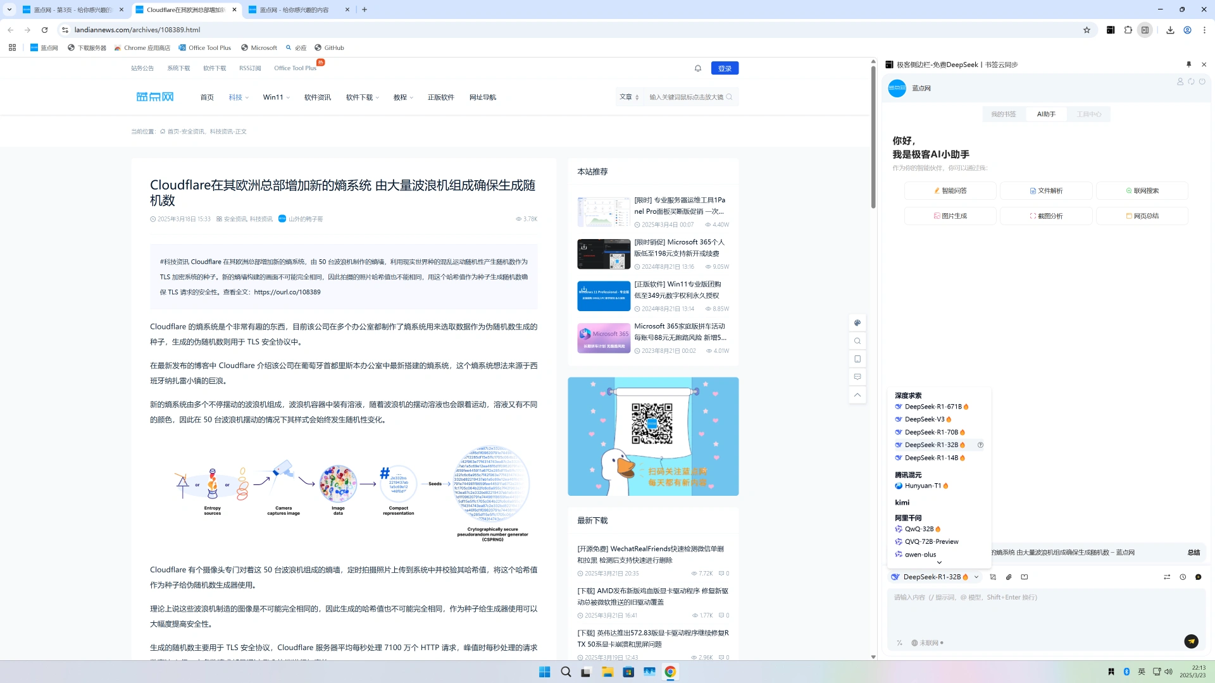
Task: Open the 文章 search type dropdown
Action: (629, 97)
